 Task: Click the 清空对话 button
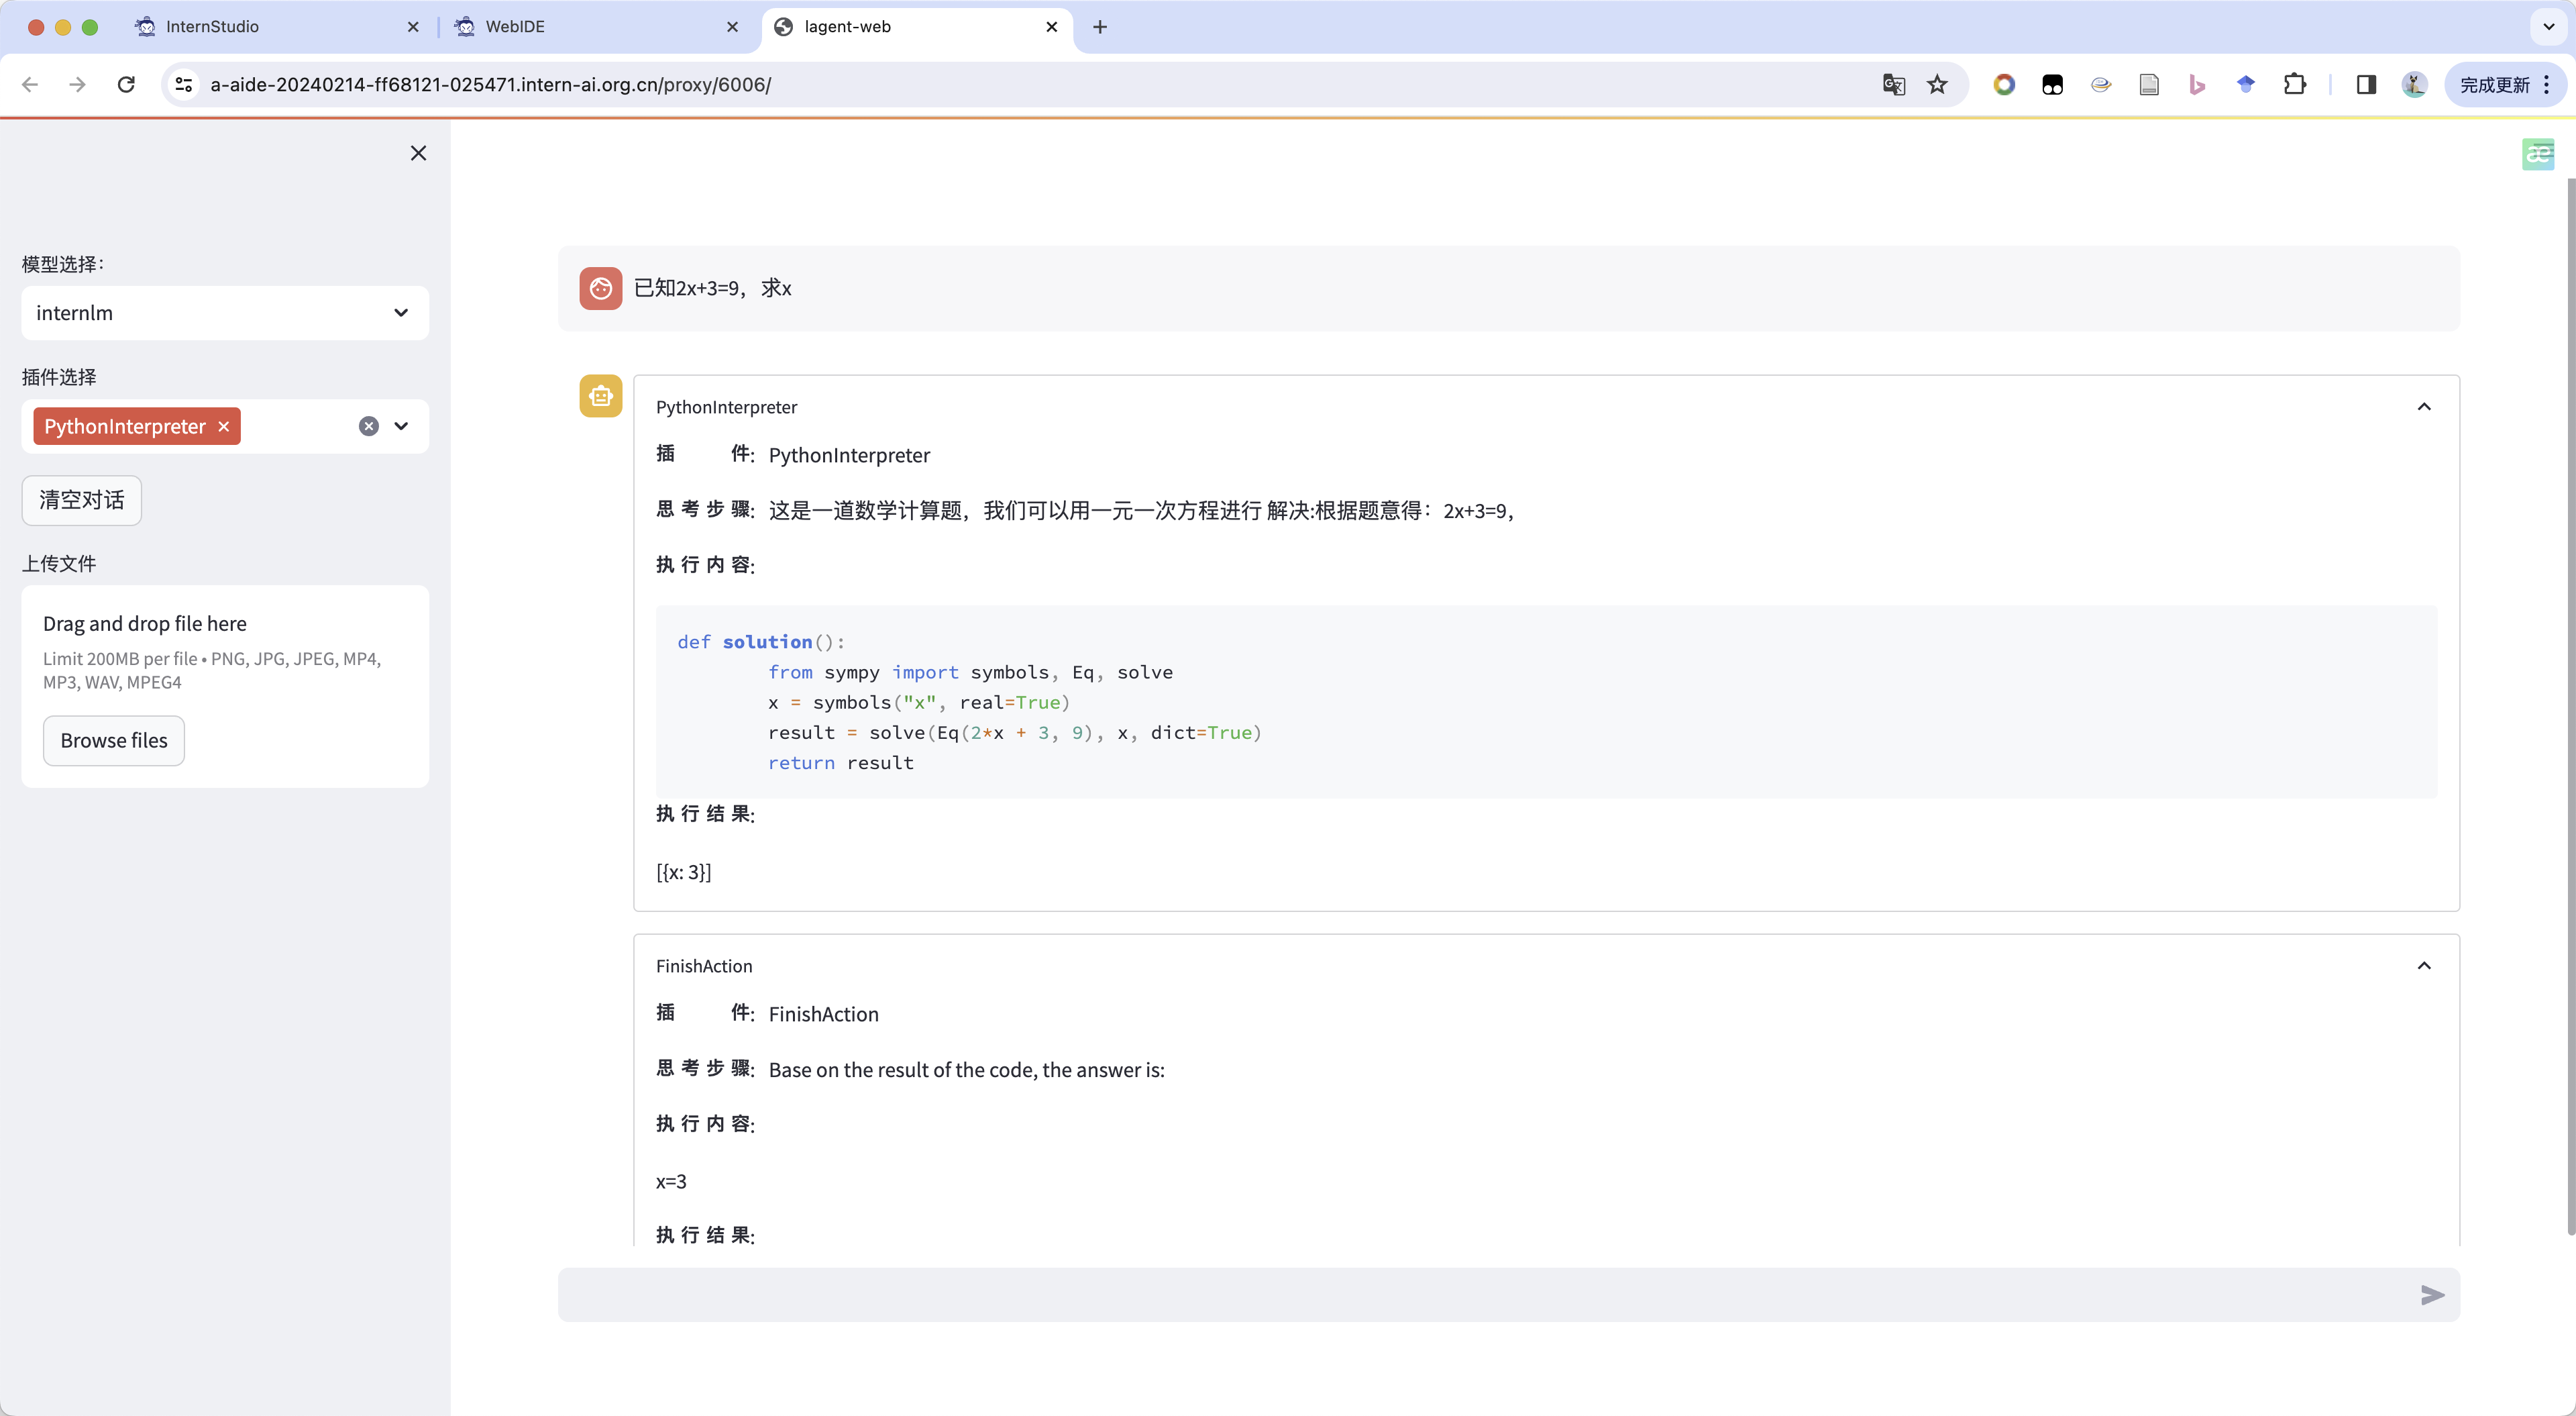click(82, 501)
